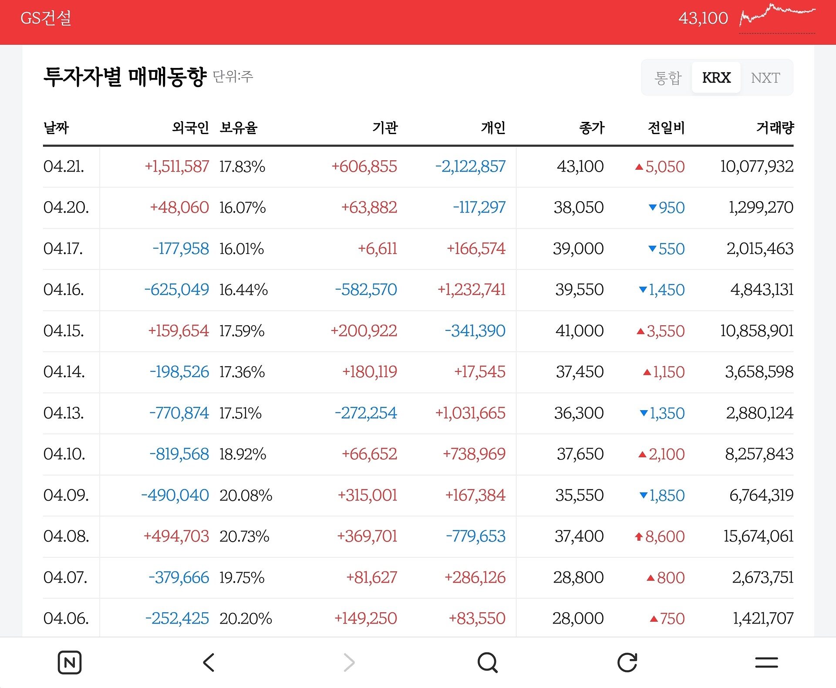Go back with the left arrow
Viewport: 836px width, 688px height.
(x=209, y=662)
